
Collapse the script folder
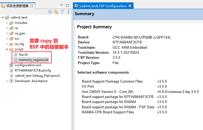7,49
